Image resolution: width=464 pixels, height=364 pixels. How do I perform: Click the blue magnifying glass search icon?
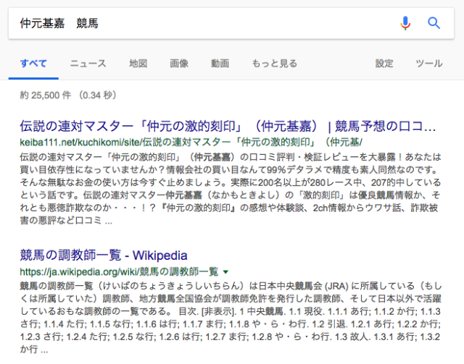[x=434, y=23]
